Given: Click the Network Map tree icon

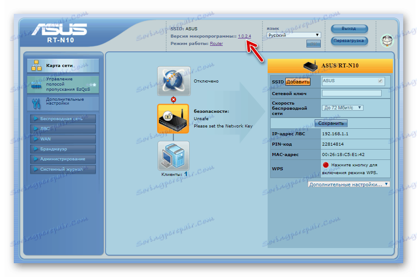Looking at the screenshot, I should (36, 66).
